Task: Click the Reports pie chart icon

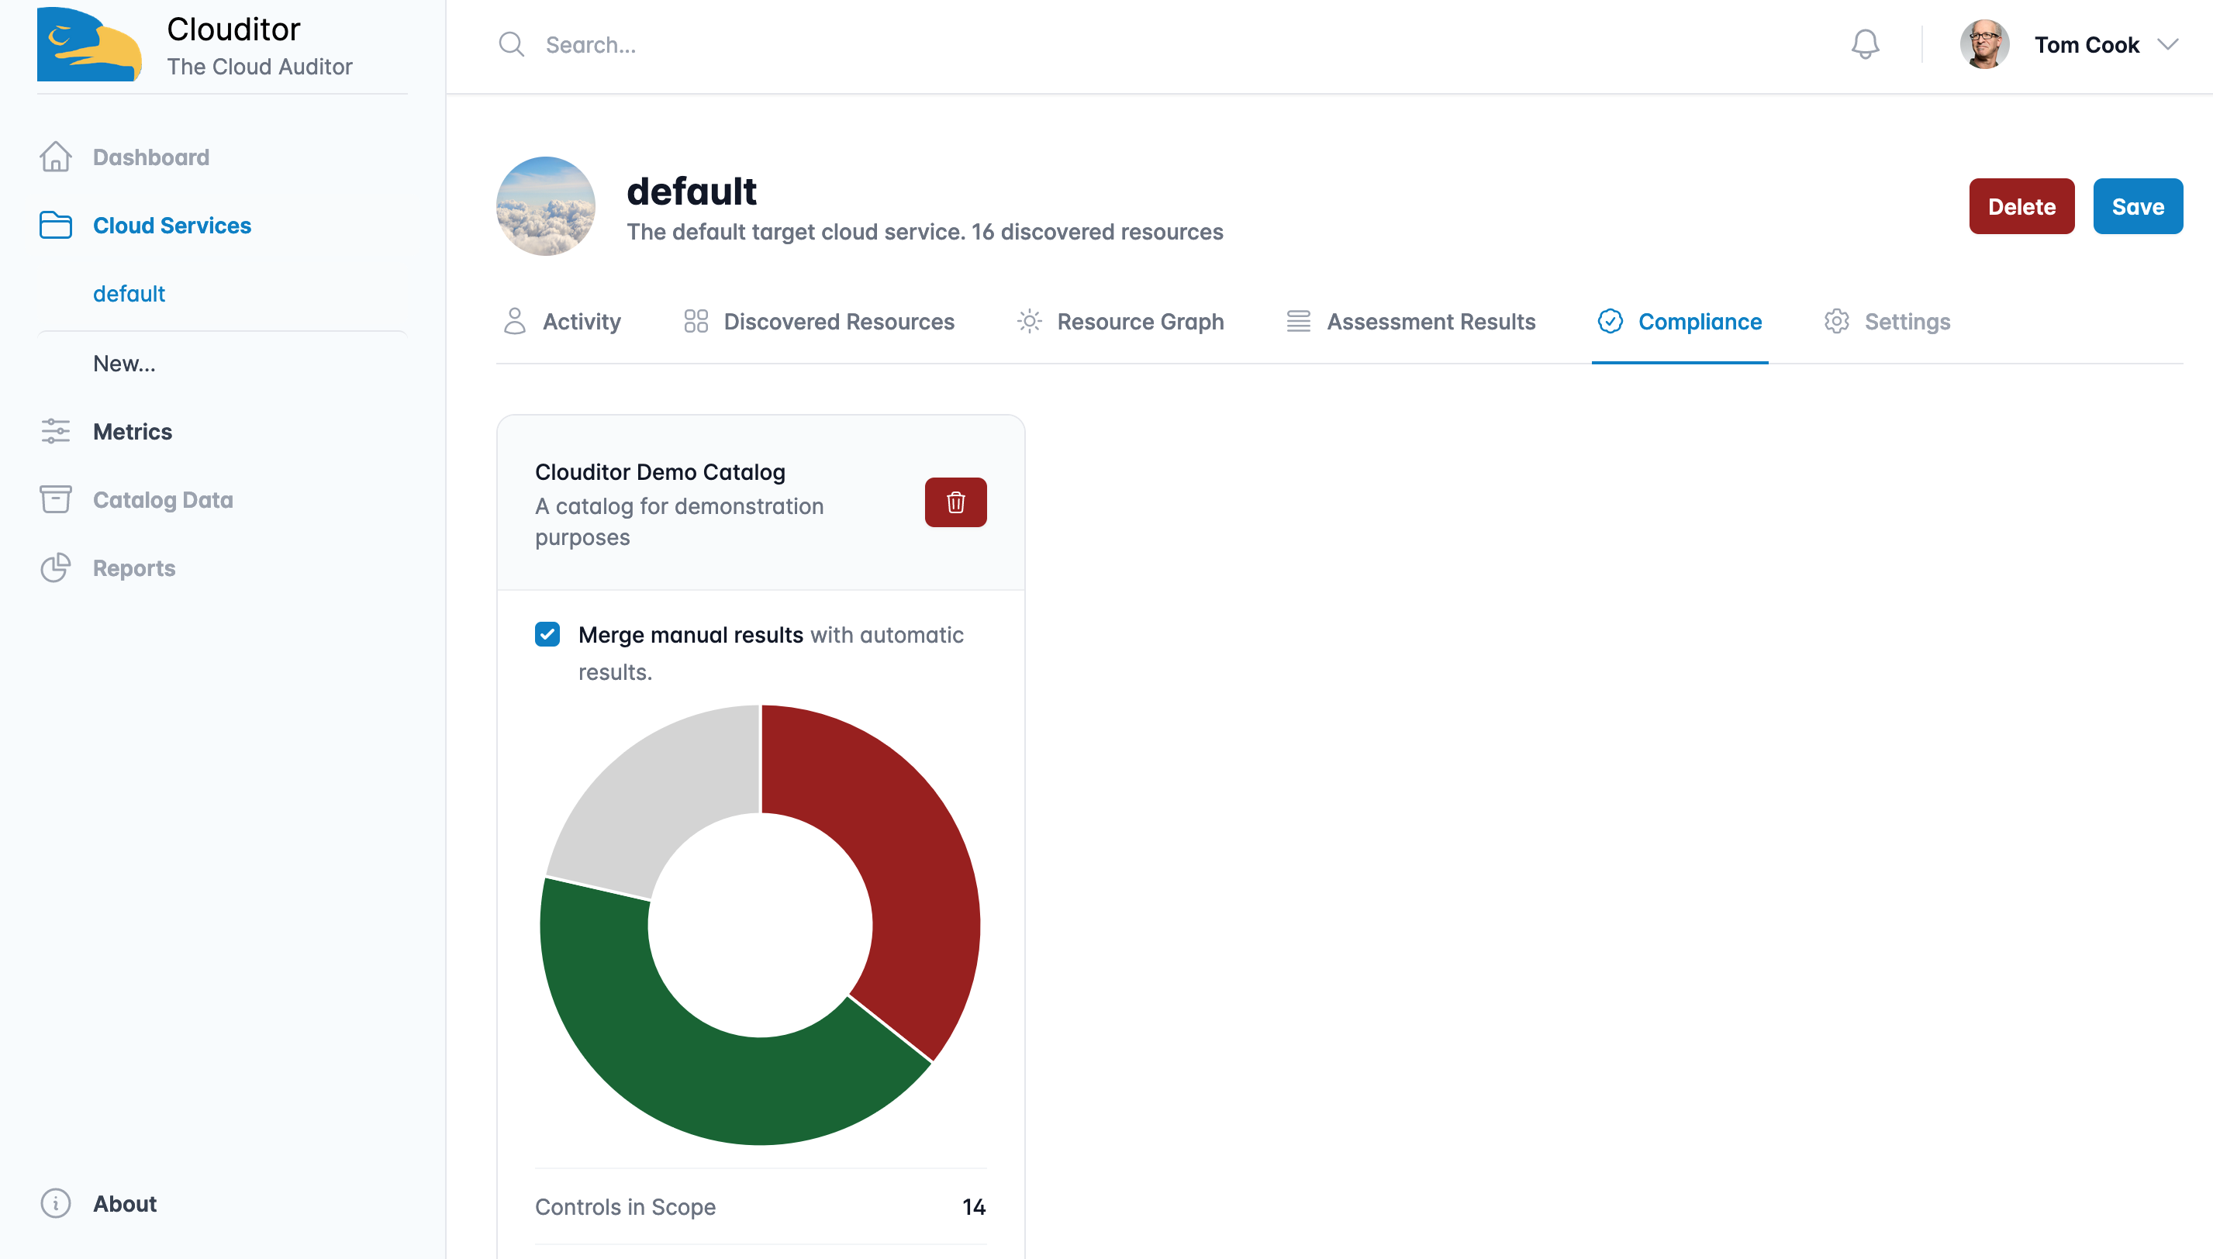Action: coord(55,567)
